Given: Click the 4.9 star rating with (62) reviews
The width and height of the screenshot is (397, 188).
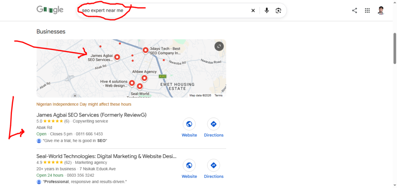Looking at the screenshot, I should (54, 162).
